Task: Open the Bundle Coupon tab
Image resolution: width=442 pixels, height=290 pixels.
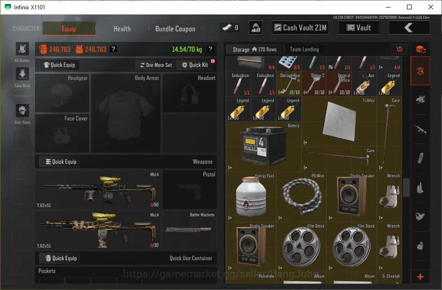Action: (x=175, y=29)
